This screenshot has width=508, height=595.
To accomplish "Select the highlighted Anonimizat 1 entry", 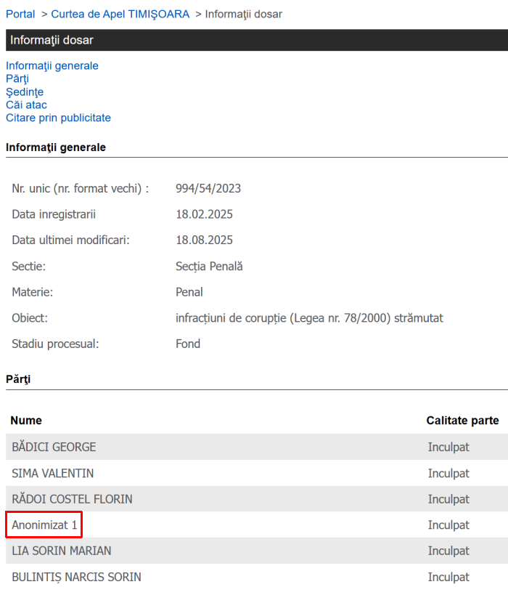I will (x=44, y=525).
